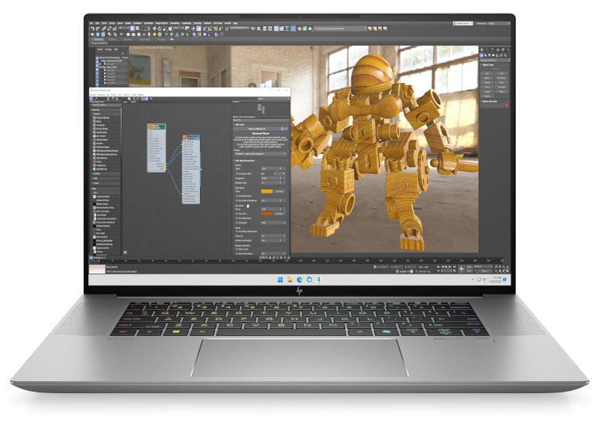This screenshot has height=426, width=599.
Task: Click the Align tool in main toolbar
Action: point(259,28)
